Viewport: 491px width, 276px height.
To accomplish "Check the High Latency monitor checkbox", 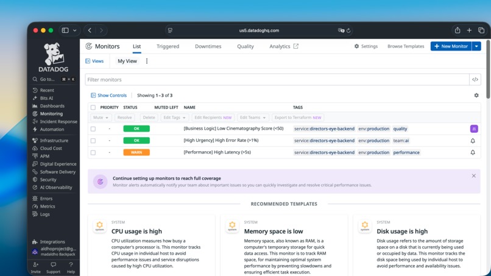I will [93, 152].
